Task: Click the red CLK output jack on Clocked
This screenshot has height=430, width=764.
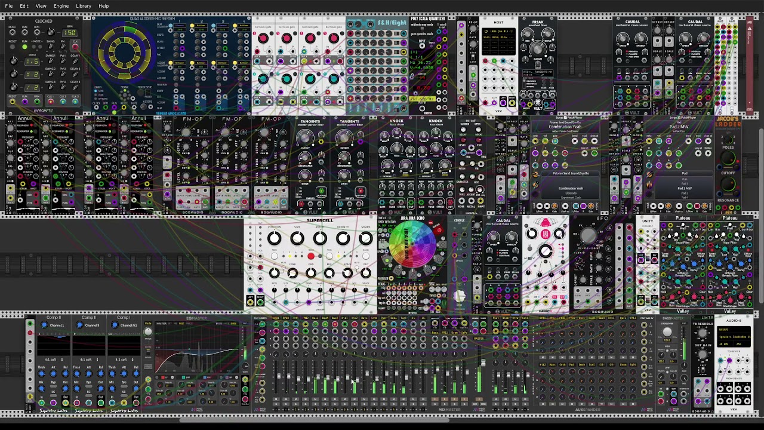Action: pos(76,47)
